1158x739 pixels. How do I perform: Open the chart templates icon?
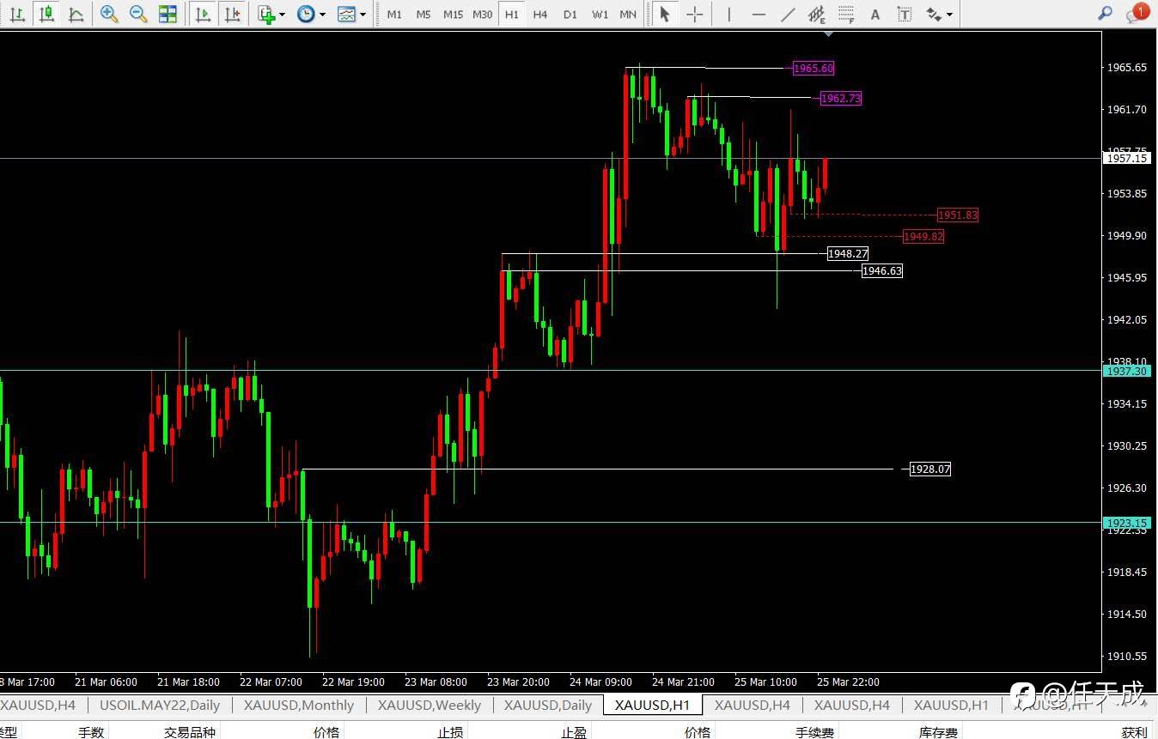[x=346, y=14]
